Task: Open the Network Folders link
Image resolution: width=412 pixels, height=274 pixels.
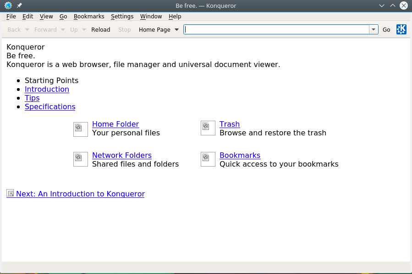Action: 121,155
